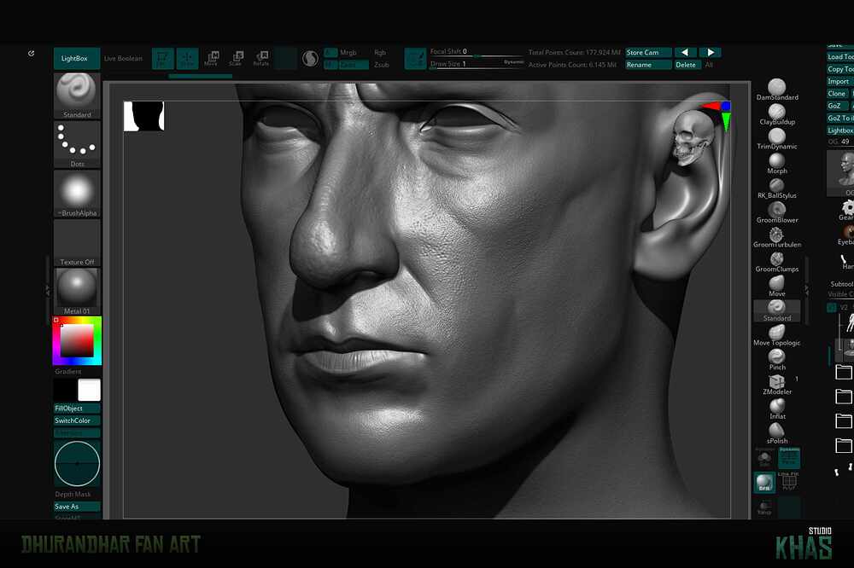Click the Store Cam button
854x568 pixels.
tap(648, 52)
